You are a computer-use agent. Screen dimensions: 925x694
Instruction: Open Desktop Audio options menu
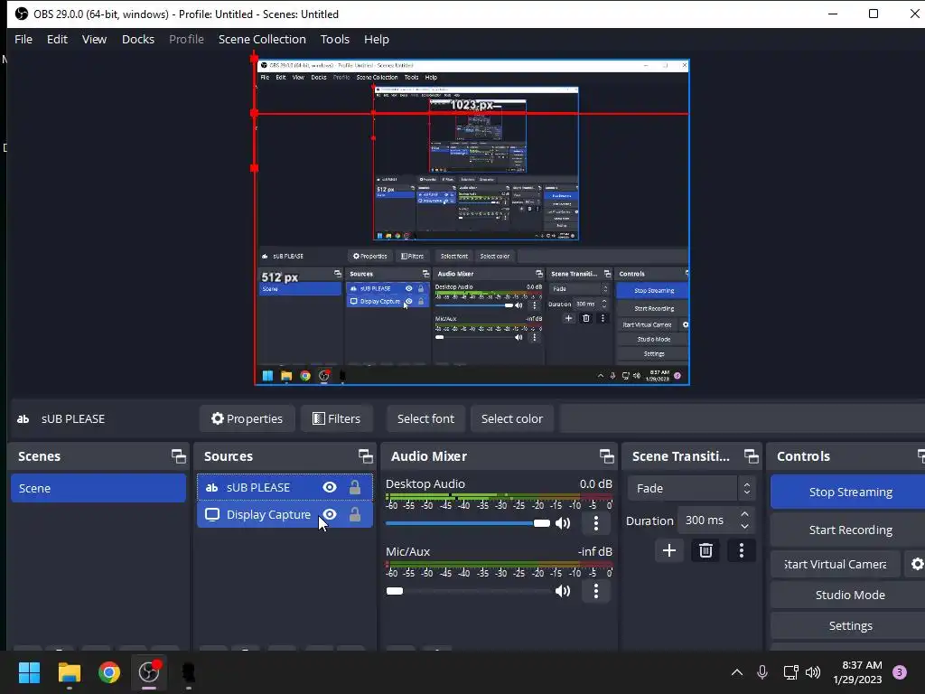pyautogui.click(x=596, y=523)
